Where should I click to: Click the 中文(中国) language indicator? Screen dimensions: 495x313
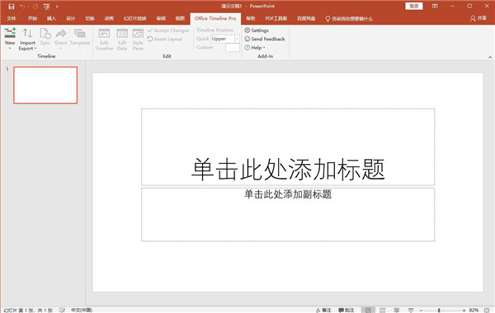click(x=82, y=311)
